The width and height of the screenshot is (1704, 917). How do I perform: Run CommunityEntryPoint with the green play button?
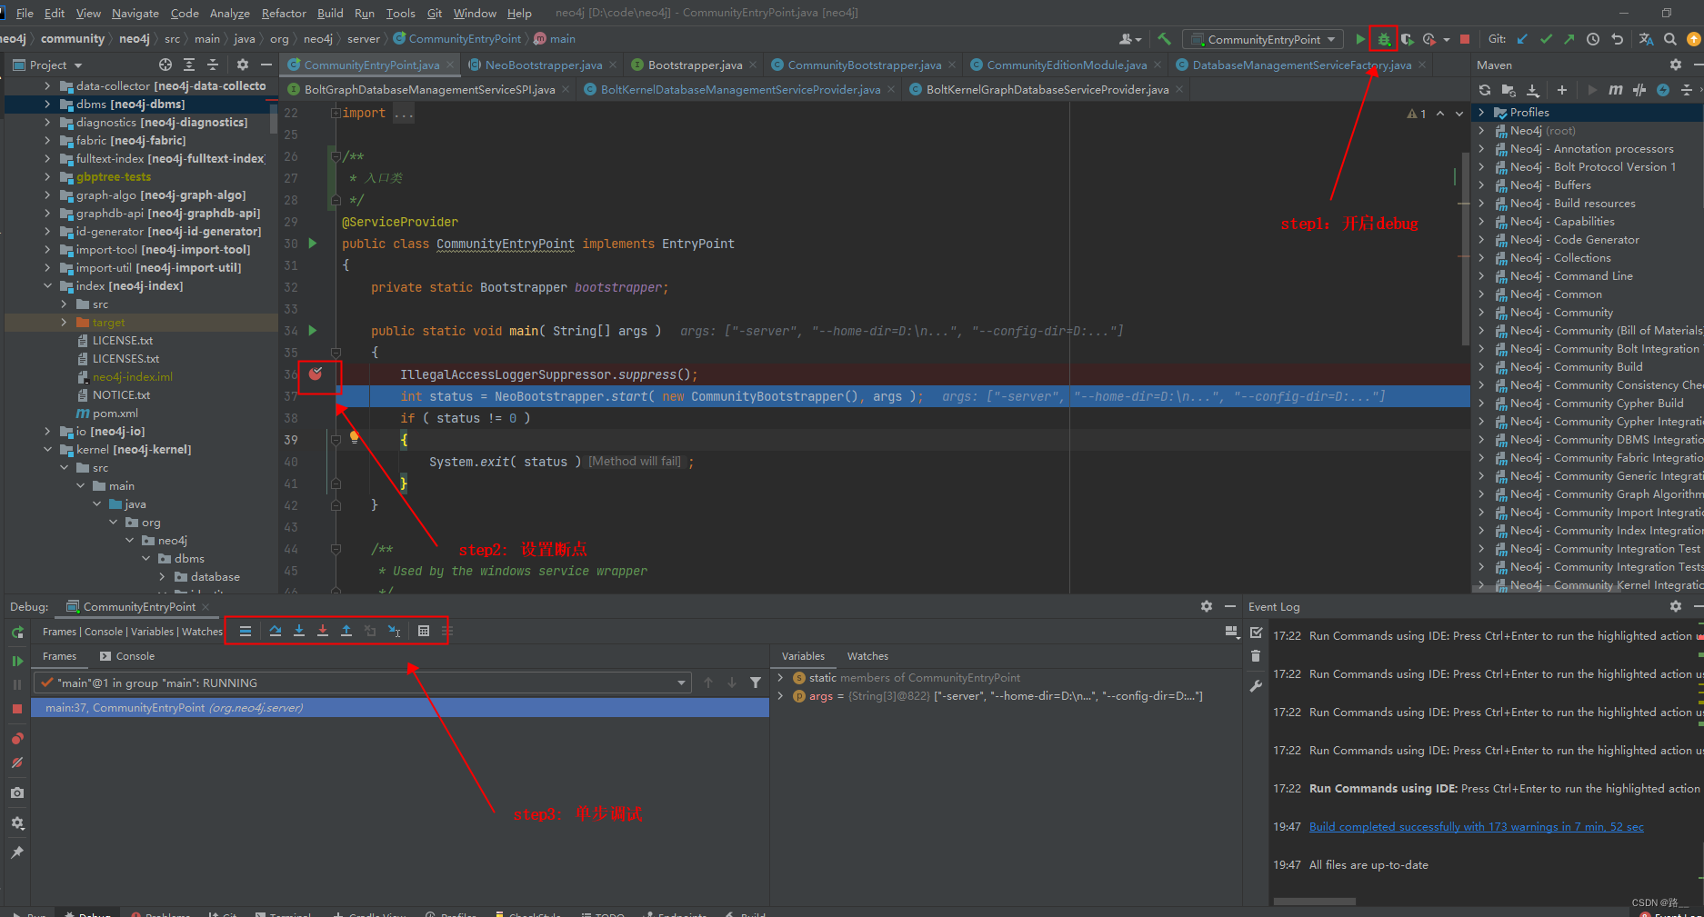tap(1360, 39)
